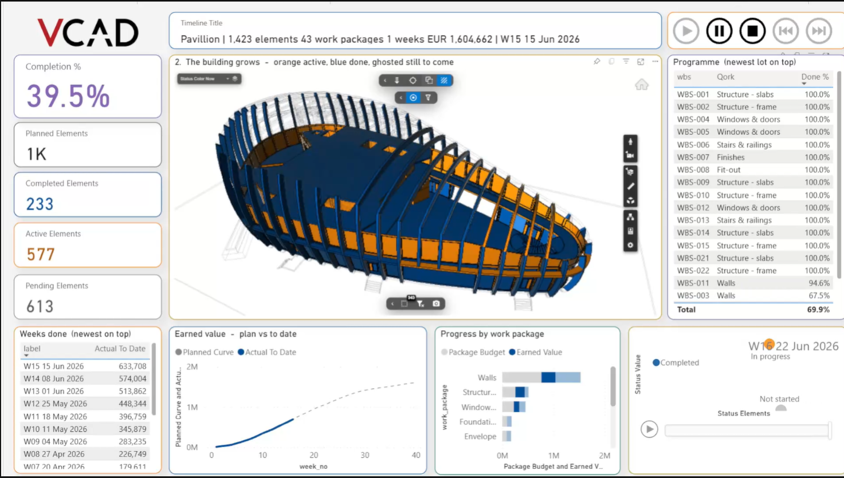Sort Programme table by Done % arrow

804,84
